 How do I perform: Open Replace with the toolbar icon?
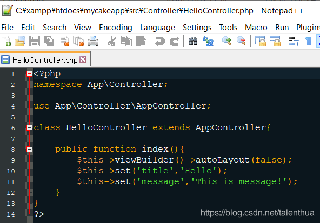point(208,41)
